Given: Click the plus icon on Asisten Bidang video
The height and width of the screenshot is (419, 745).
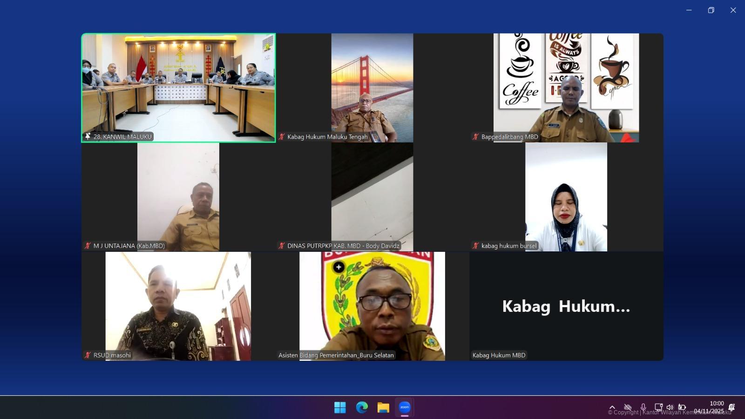Looking at the screenshot, I should (x=339, y=267).
